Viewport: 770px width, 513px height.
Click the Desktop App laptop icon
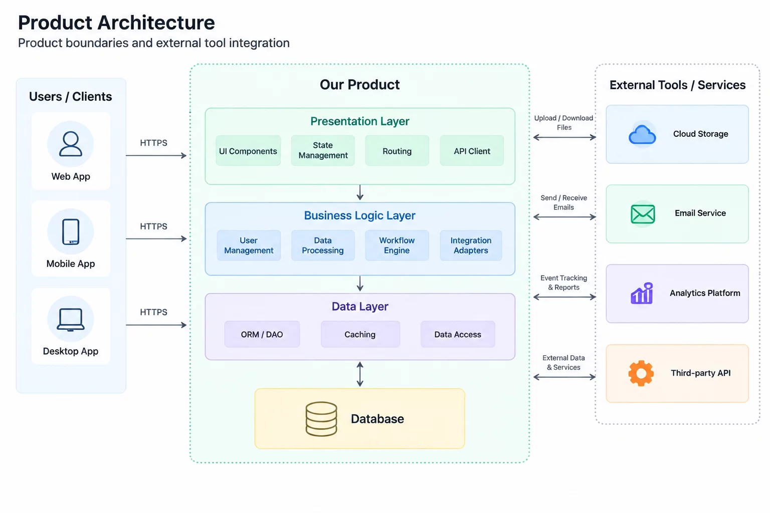(x=71, y=319)
